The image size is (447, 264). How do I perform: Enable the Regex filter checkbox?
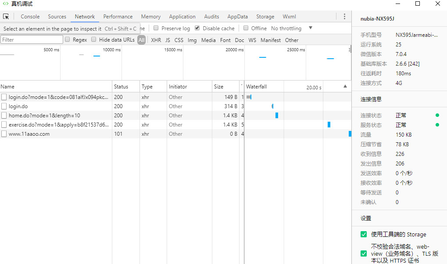[67, 39]
